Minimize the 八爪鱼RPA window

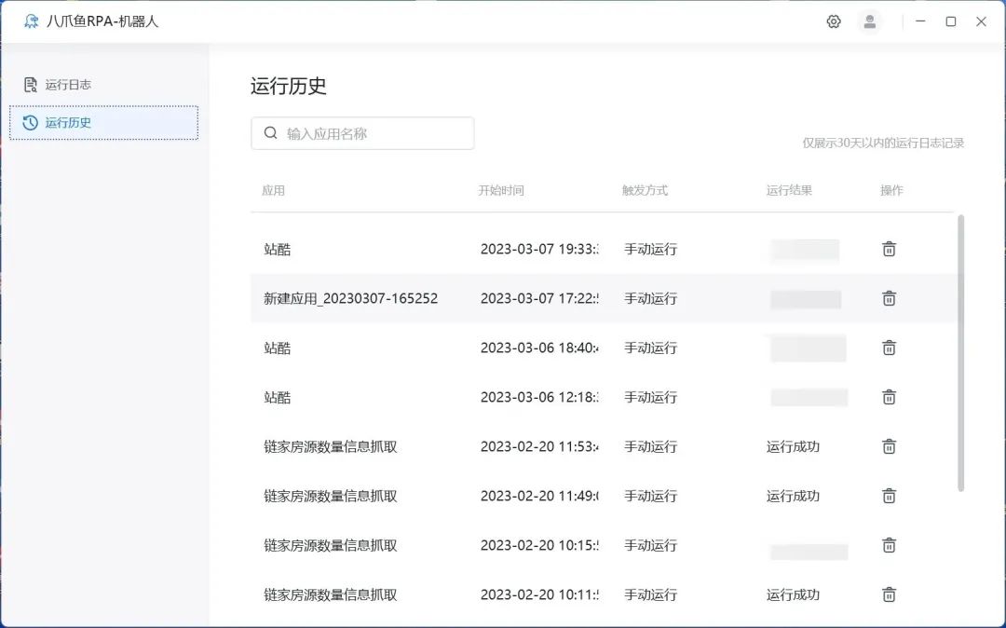point(920,21)
